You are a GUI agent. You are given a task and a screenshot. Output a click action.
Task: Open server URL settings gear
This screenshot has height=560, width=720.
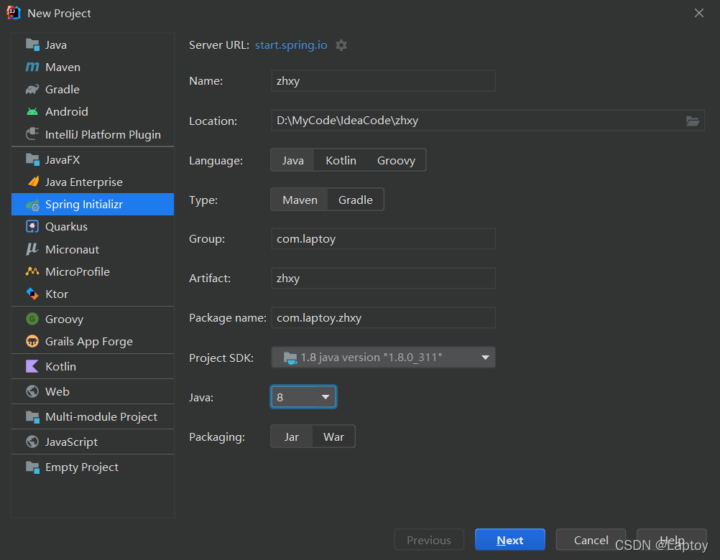341,45
